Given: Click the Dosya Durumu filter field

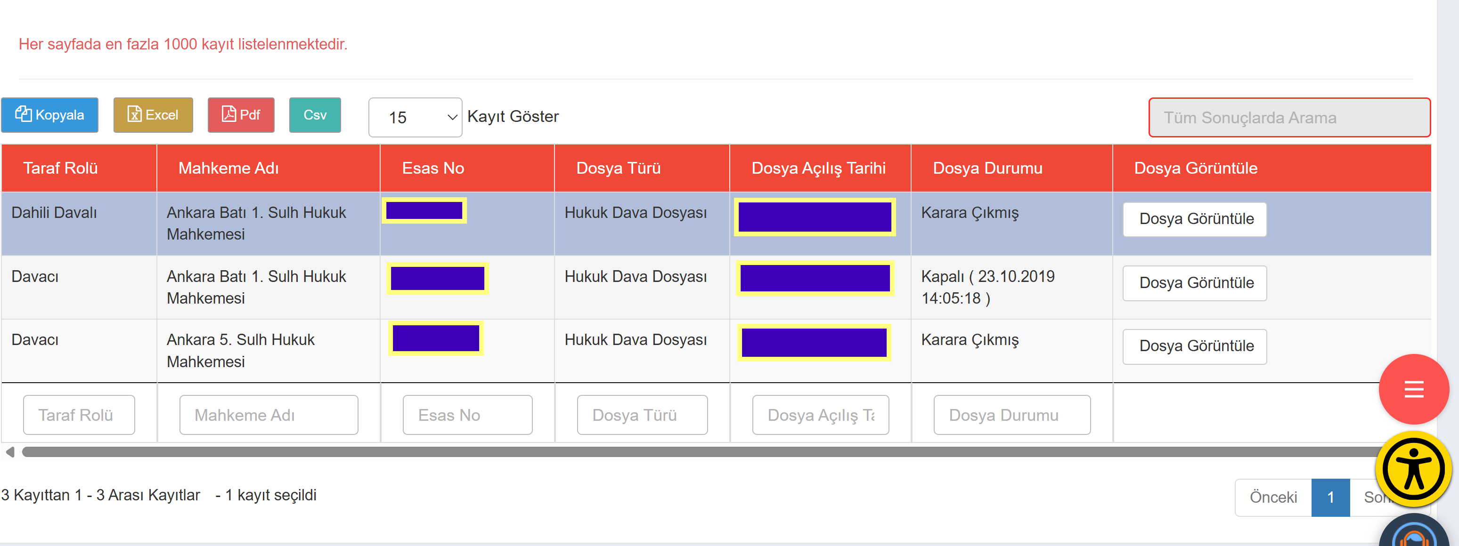Looking at the screenshot, I should pyautogui.click(x=1011, y=415).
